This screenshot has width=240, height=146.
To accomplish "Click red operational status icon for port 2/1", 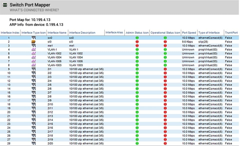I will pyautogui.click(x=165, y=69).
